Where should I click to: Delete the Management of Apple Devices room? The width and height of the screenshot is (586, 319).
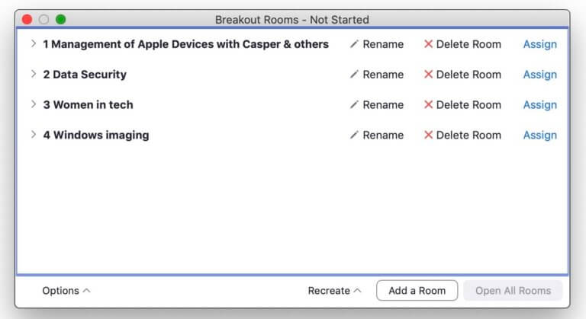[462, 44]
